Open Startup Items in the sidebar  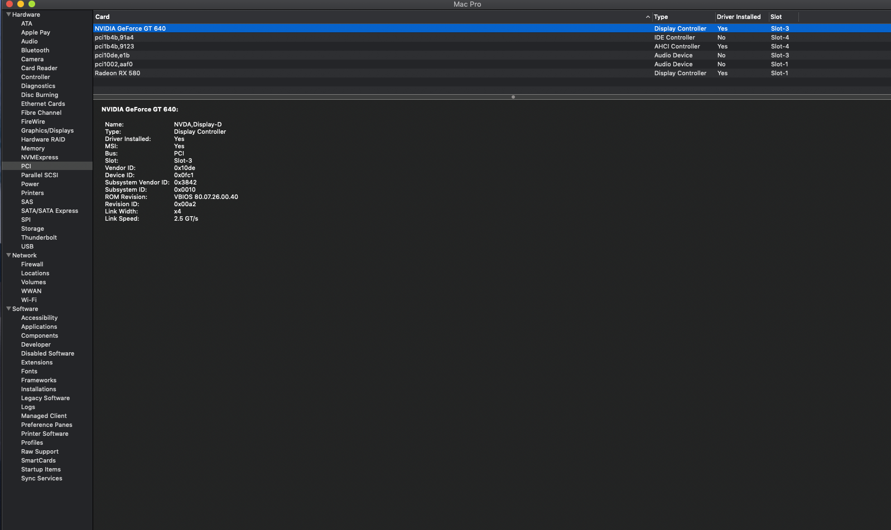tap(41, 469)
